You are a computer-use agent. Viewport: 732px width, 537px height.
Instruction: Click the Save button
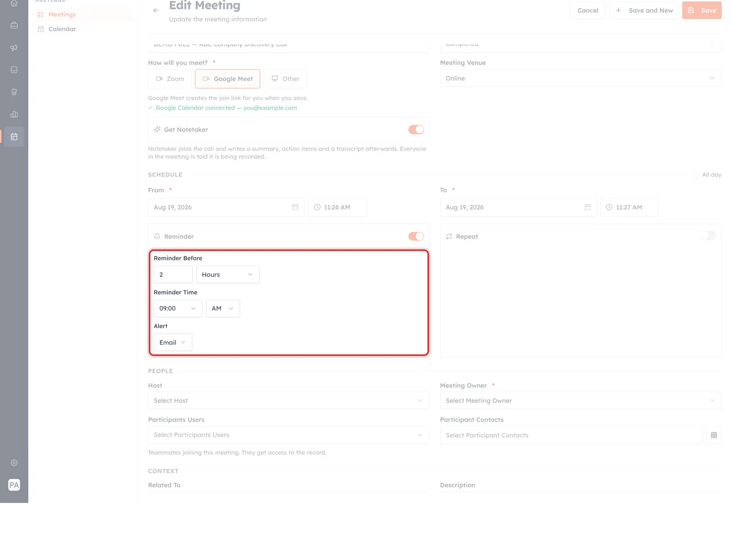[x=702, y=11]
